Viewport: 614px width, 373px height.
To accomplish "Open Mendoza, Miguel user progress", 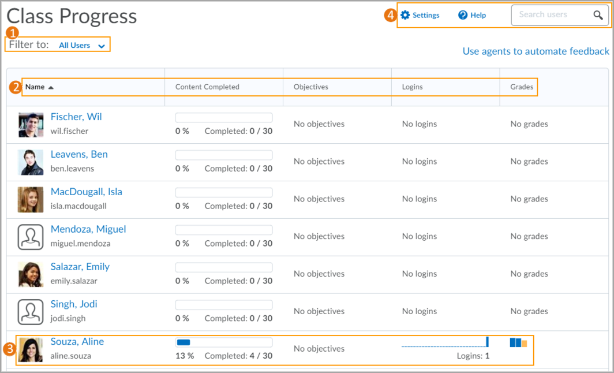I will [88, 229].
